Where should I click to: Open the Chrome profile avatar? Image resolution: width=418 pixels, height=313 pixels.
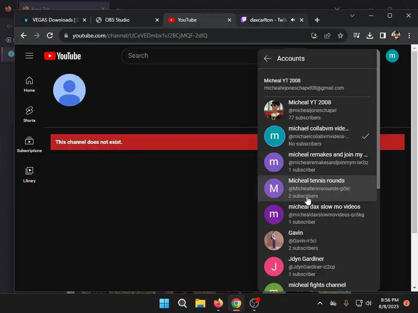pos(396,35)
